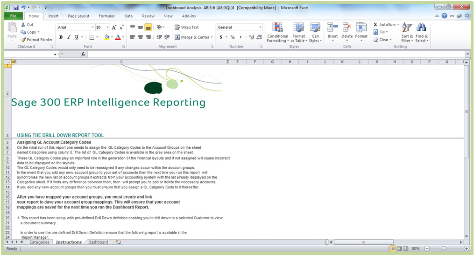Screen dimensions: 474x256
Task: Expand the Merge & Center dropdown arrow
Action: pyautogui.click(x=212, y=37)
